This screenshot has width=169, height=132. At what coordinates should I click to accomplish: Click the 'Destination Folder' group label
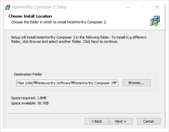pyautogui.click(x=28, y=74)
